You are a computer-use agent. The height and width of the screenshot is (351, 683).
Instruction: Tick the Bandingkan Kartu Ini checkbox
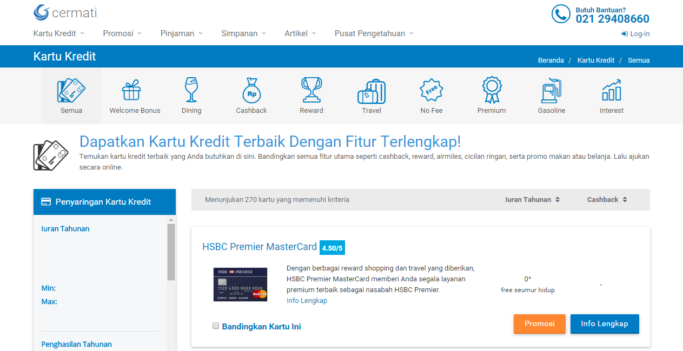tap(216, 326)
